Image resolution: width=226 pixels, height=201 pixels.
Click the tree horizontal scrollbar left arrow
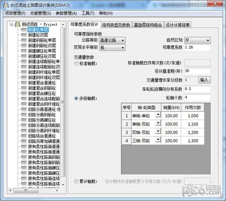coord(10,190)
